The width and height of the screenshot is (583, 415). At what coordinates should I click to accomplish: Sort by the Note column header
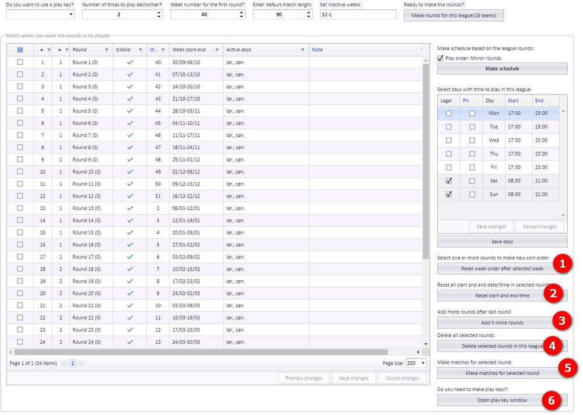pos(317,50)
